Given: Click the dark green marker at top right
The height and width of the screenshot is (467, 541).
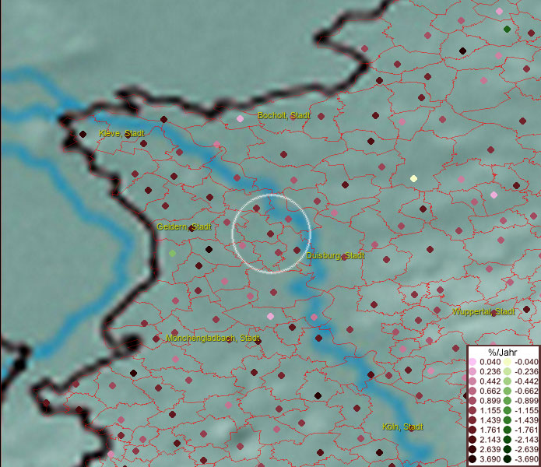Looking at the screenshot, I should [x=507, y=29].
